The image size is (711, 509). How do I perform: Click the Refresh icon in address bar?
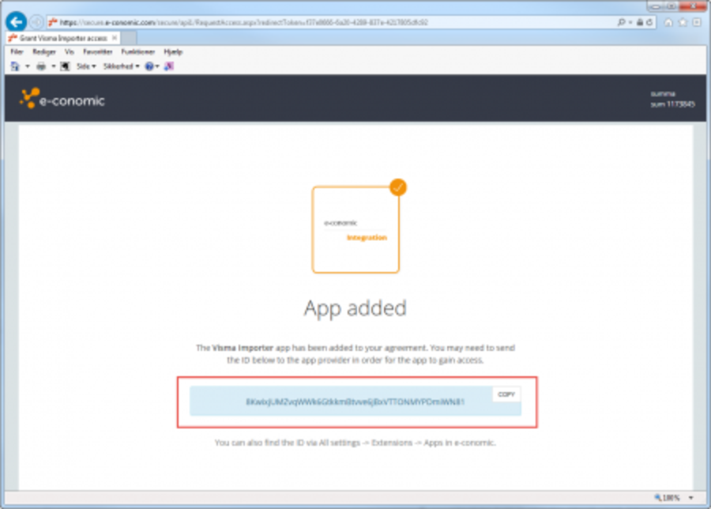[649, 22]
